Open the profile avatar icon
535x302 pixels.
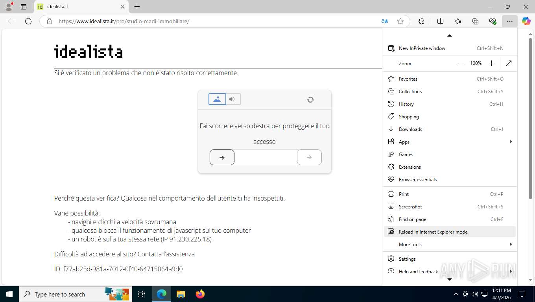(9, 7)
